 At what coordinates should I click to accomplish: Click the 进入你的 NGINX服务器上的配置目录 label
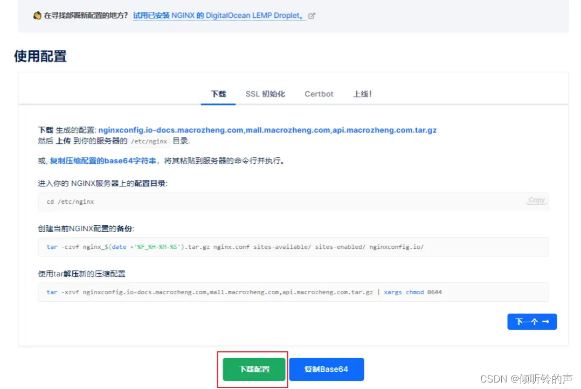(x=102, y=183)
